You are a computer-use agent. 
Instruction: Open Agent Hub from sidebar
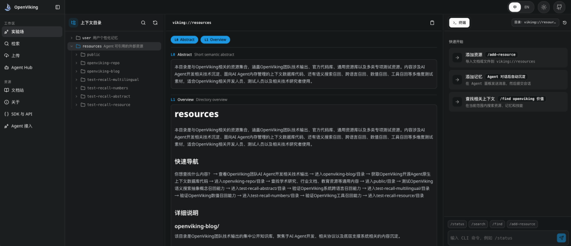pos(32,67)
